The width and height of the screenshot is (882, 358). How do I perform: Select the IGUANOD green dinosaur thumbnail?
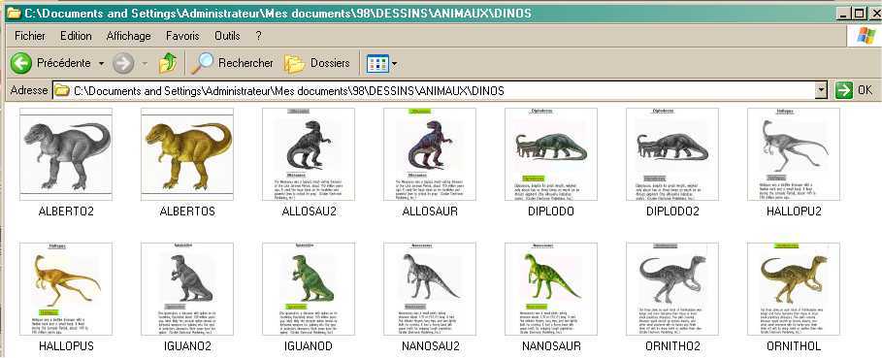[309, 289]
